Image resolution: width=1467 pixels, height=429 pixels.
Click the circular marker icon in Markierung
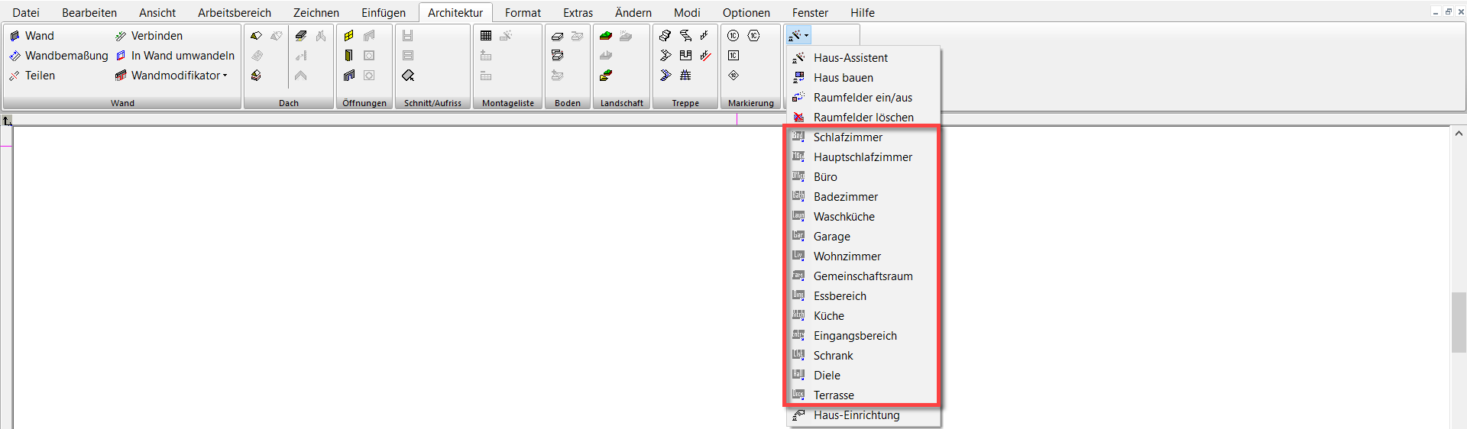click(x=733, y=36)
